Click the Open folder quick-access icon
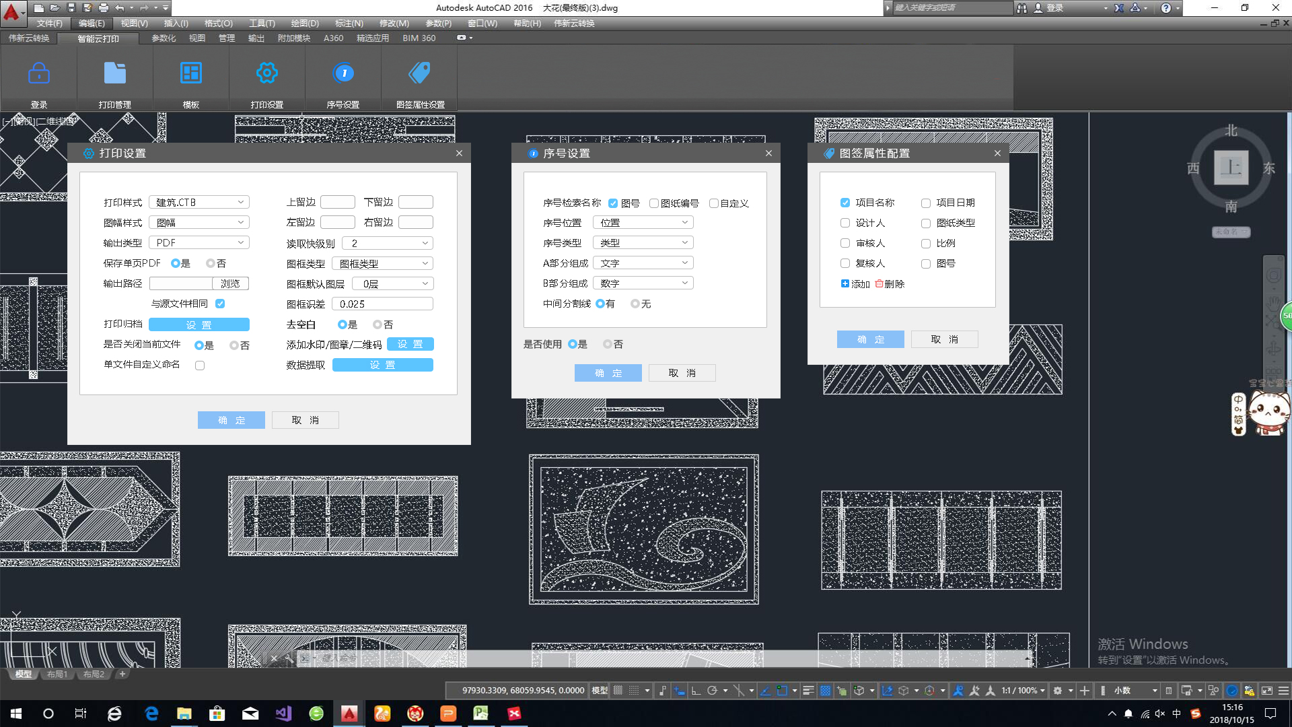The image size is (1292, 727). (x=55, y=8)
